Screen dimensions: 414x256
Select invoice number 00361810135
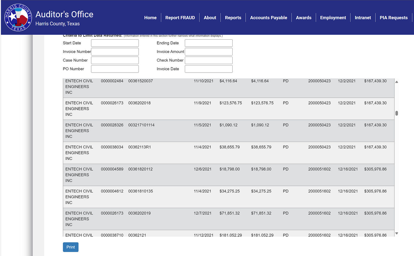140,191
